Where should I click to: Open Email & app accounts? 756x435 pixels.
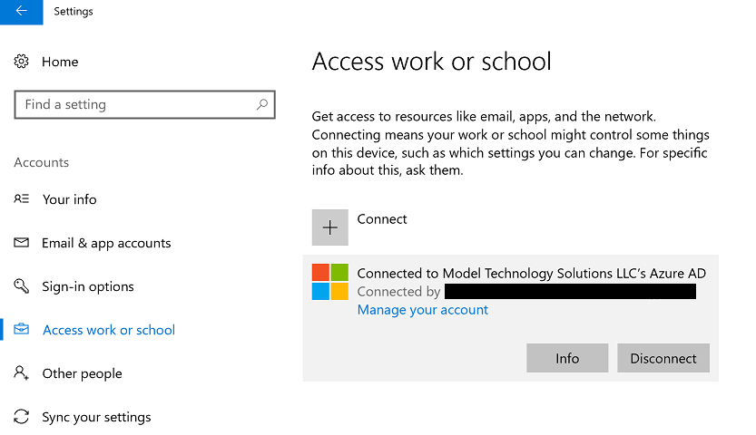(x=106, y=243)
